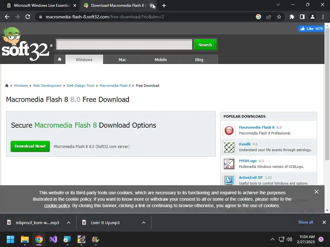Click the forward navigation arrow
The image size is (330, 247).
(17, 17)
